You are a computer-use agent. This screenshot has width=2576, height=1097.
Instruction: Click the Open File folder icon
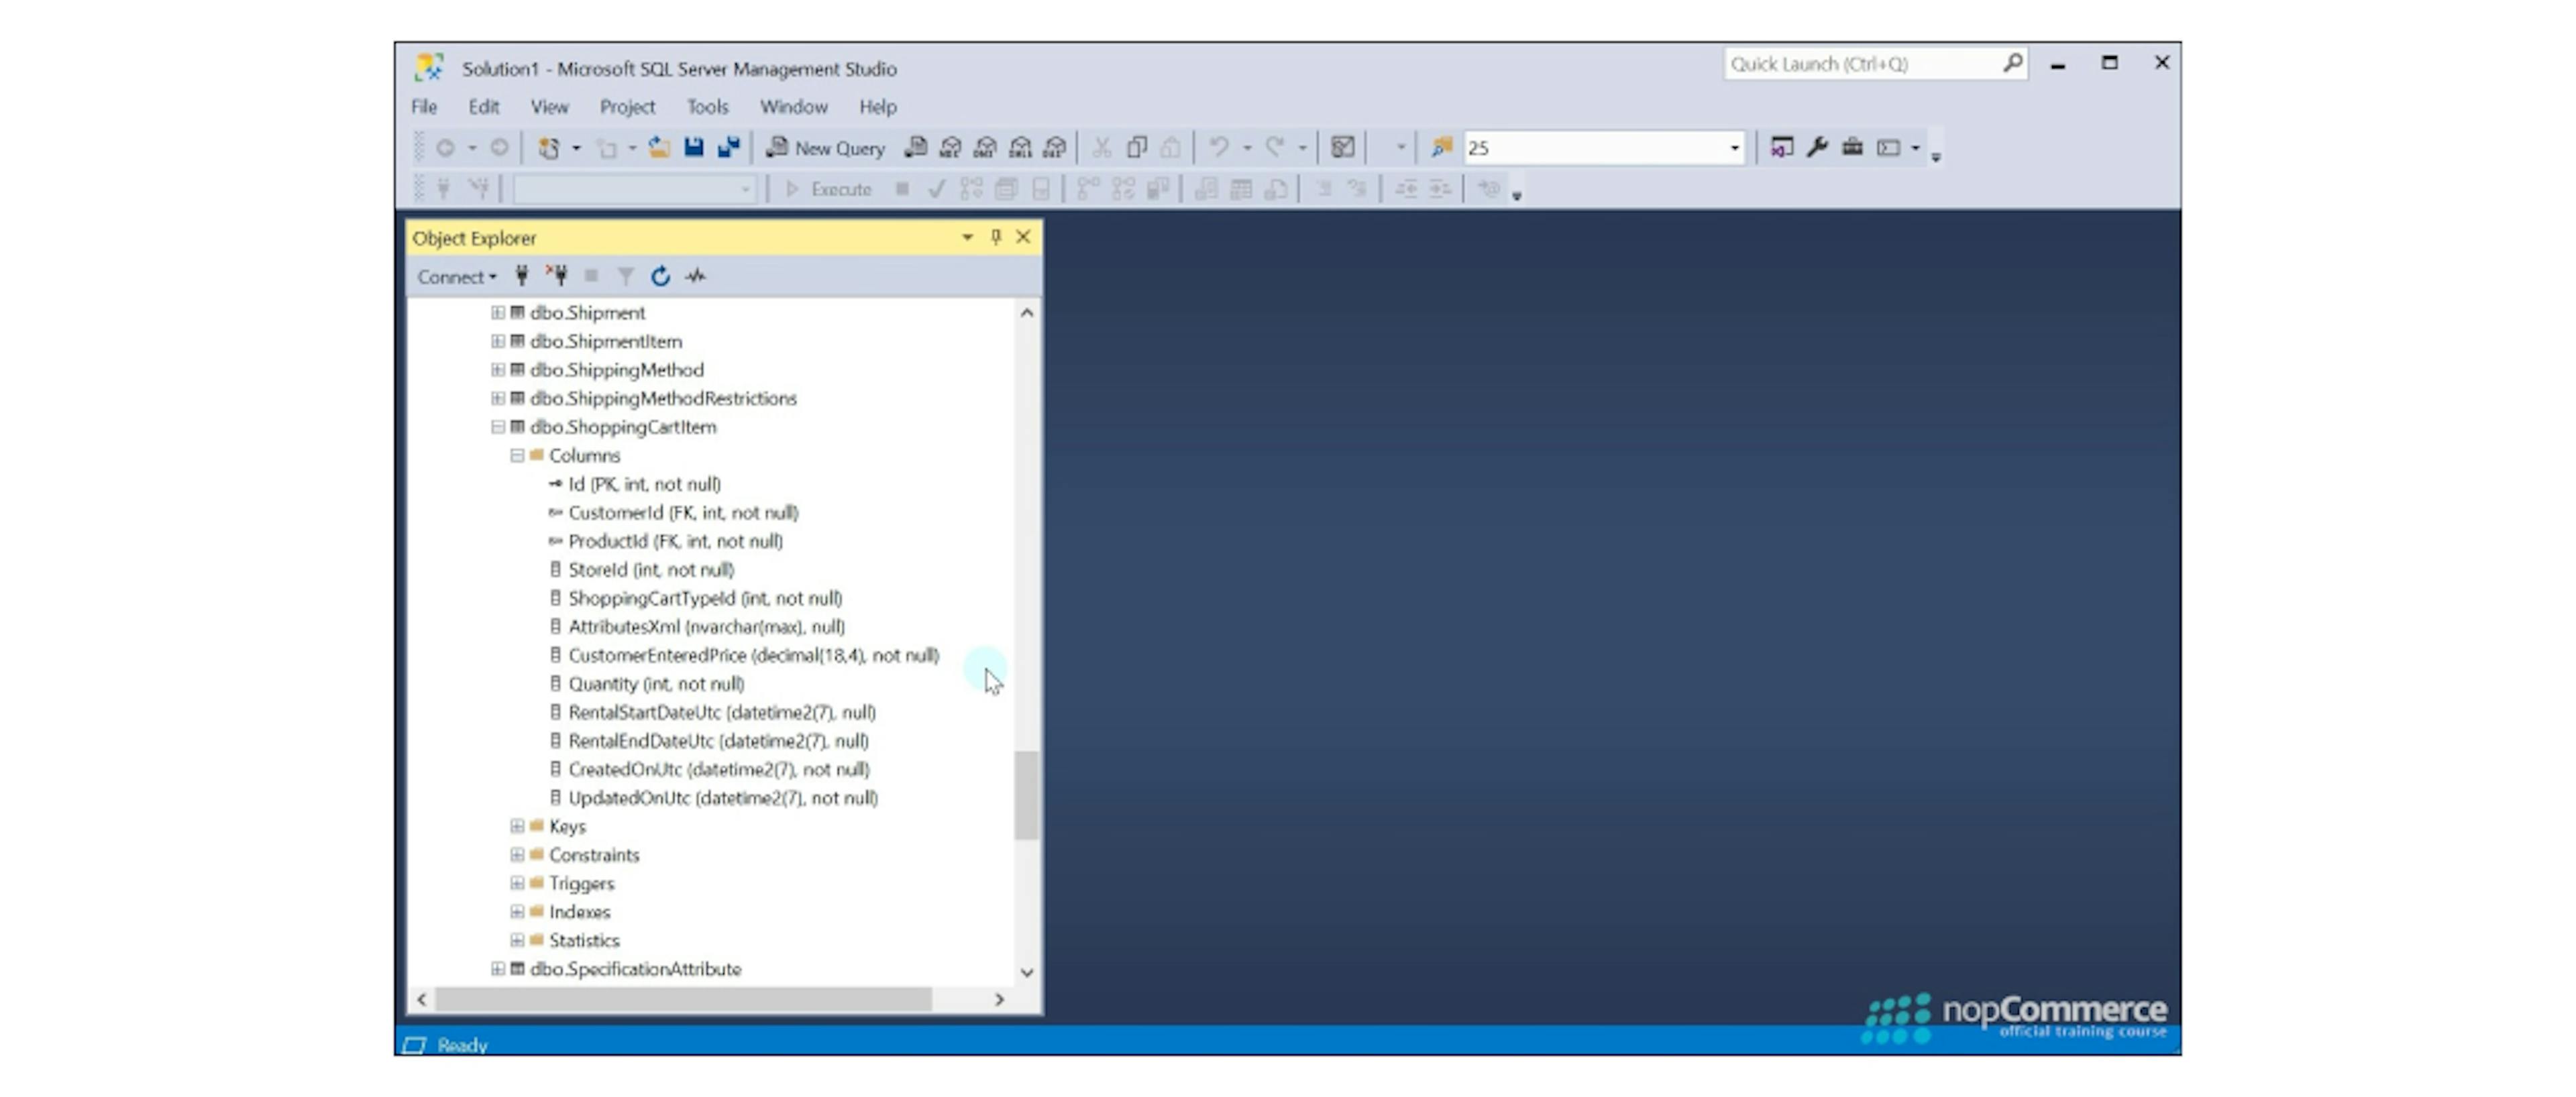659,148
